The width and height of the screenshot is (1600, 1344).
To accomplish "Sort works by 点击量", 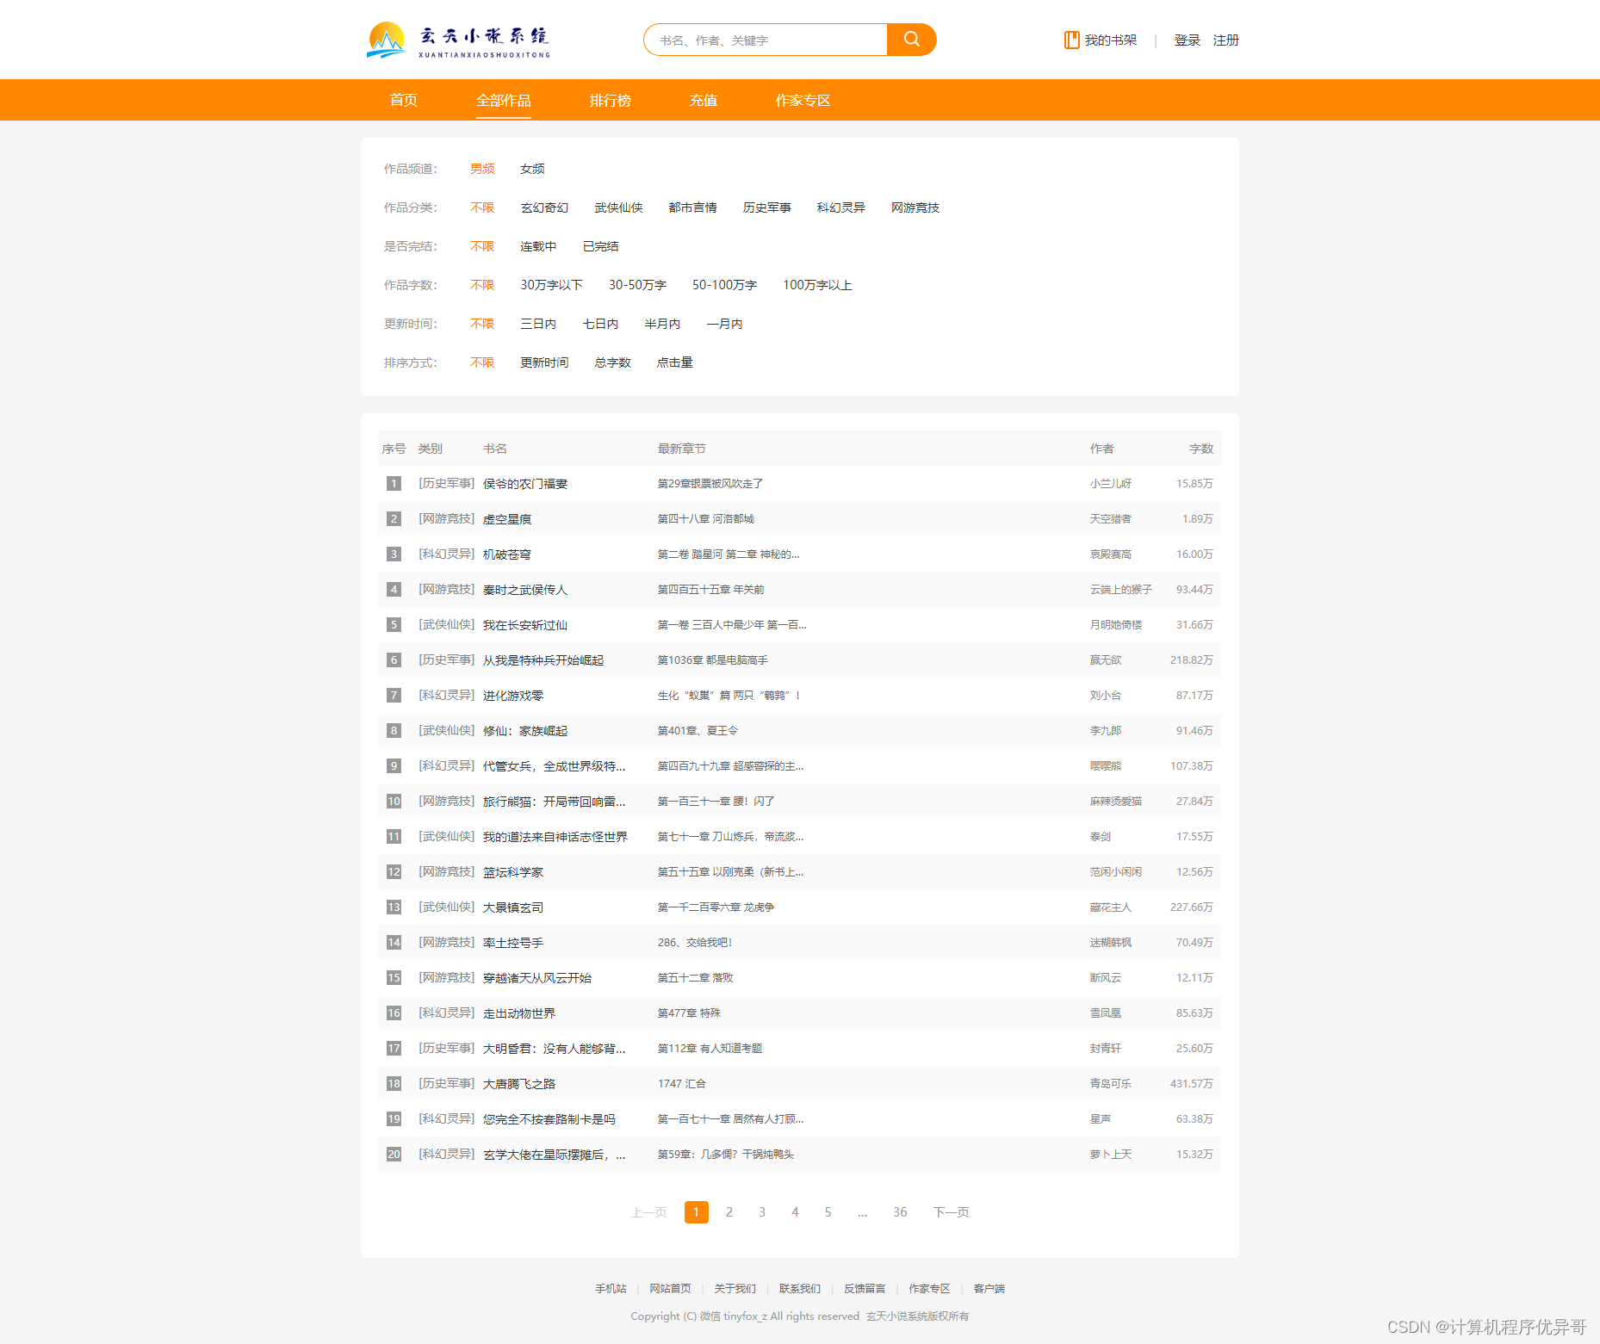I will pos(674,362).
